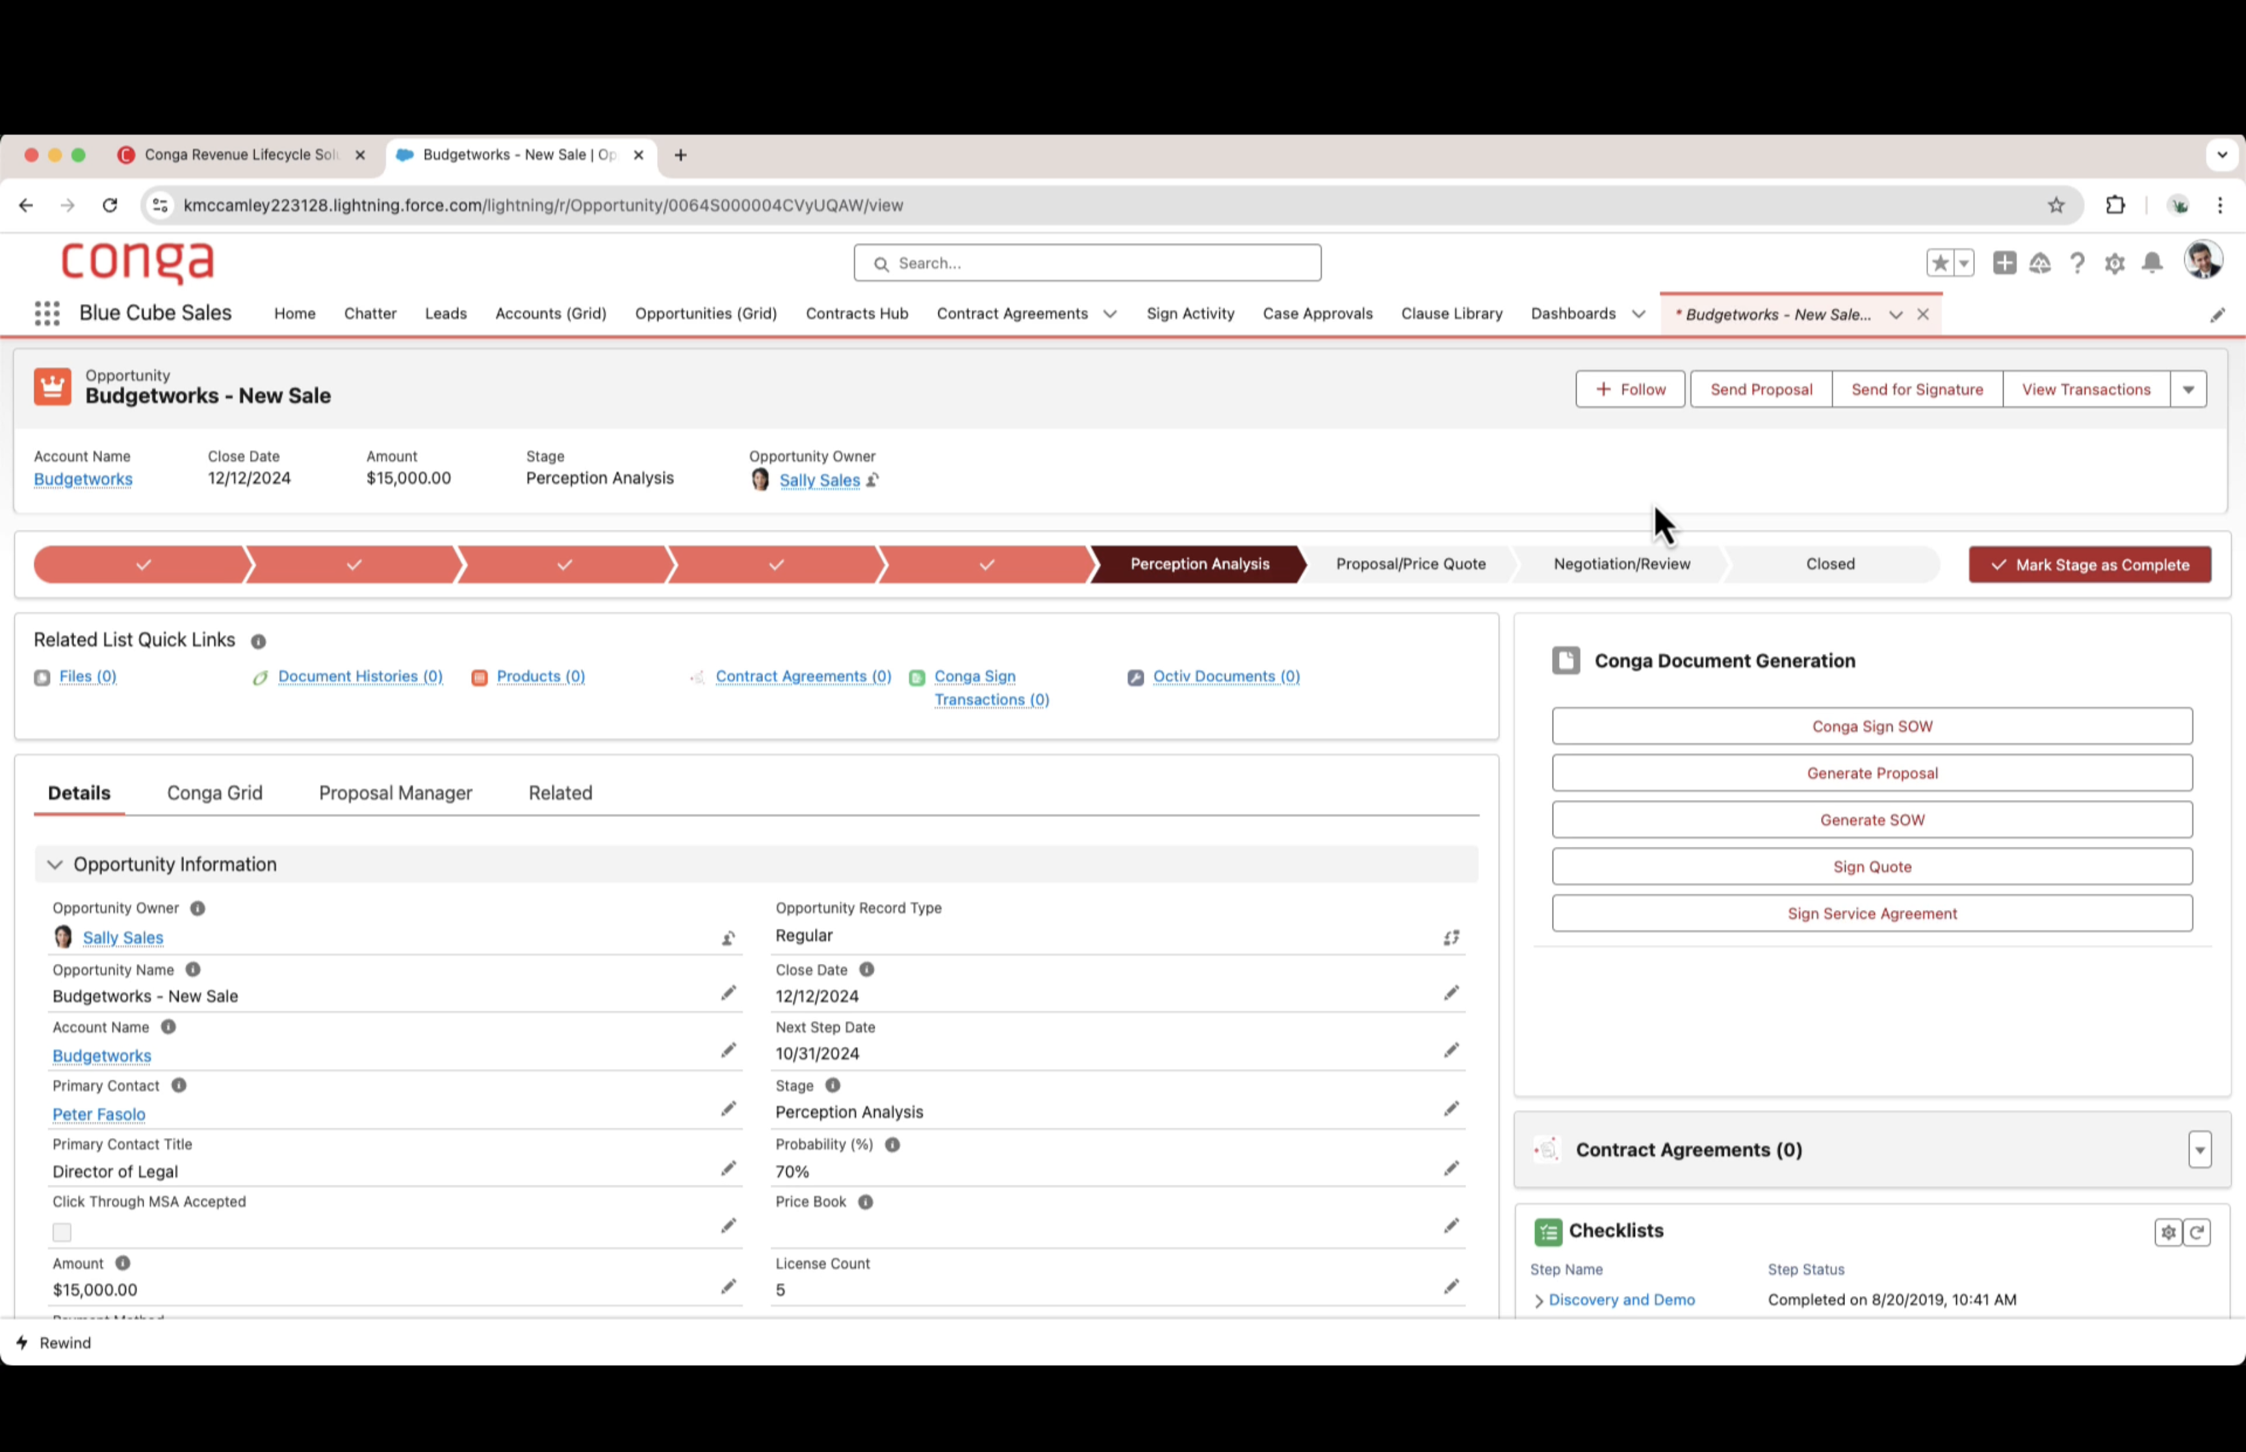2246x1452 pixels.
Task: Open Checklists settings gear icon
Action: pos(2168,1232)
